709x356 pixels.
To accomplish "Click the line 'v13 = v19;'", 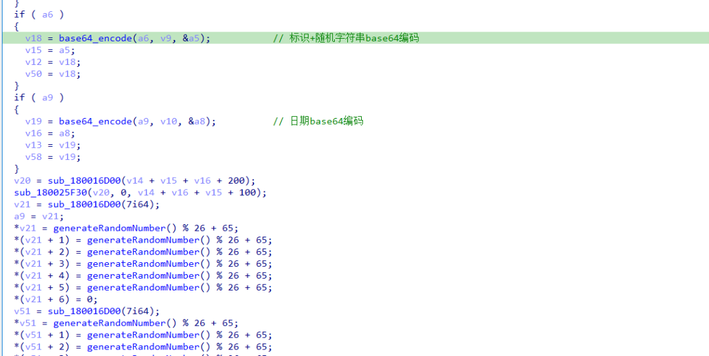I will (53, 145).
